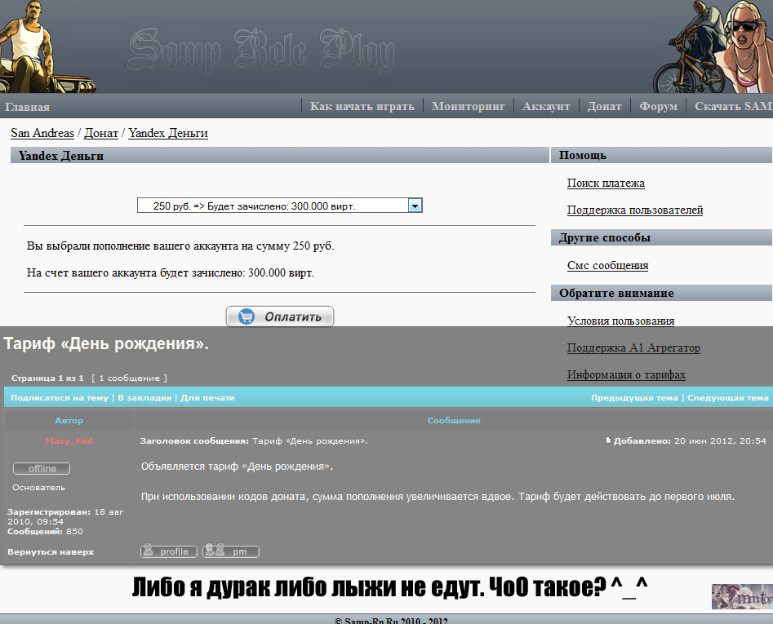Click the Сообщение column header
773x624 pixels.
(x=454, y=421)
